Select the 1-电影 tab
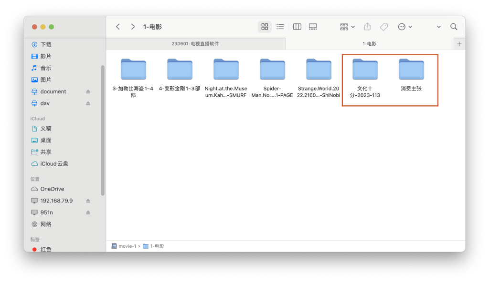Image resolution: width=489 pixels, height=283 pixels. tap(369, 44)
